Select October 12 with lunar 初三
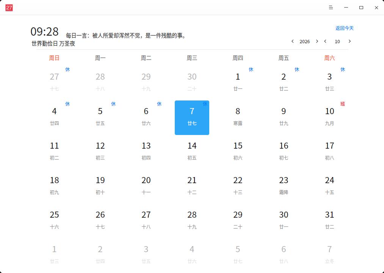Viewport: 384px width, 273px height. [x=100, y=152]
